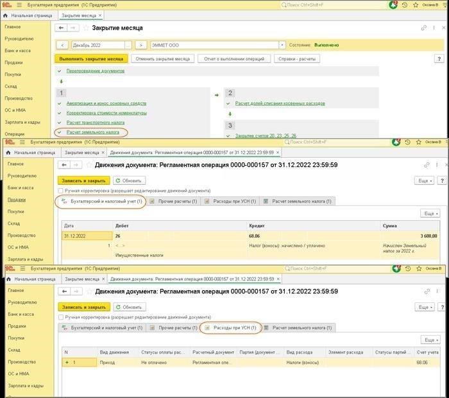Open the main menu hamburger in the bottom window
The height and width of the screenshot is (398, 449).
tap(22, 268)
